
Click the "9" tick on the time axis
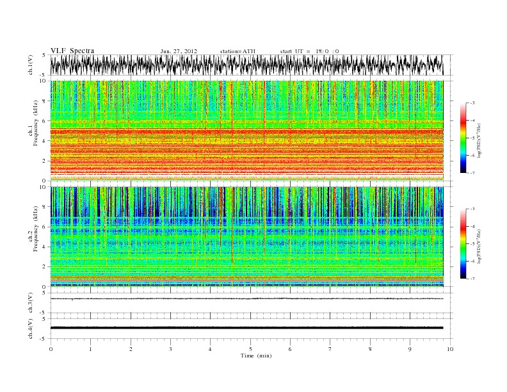(410, 349)
